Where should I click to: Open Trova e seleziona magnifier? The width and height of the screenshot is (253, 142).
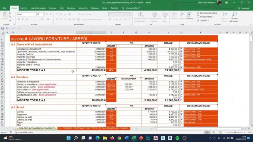tap(234, 14)
